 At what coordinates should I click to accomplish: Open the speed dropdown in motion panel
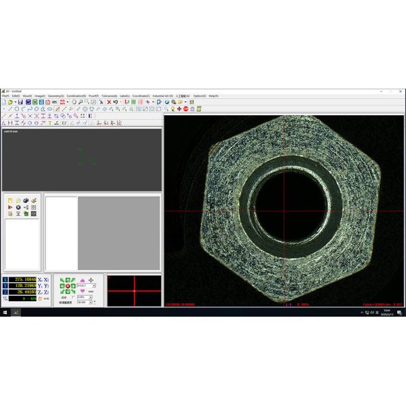pos(93,286)
